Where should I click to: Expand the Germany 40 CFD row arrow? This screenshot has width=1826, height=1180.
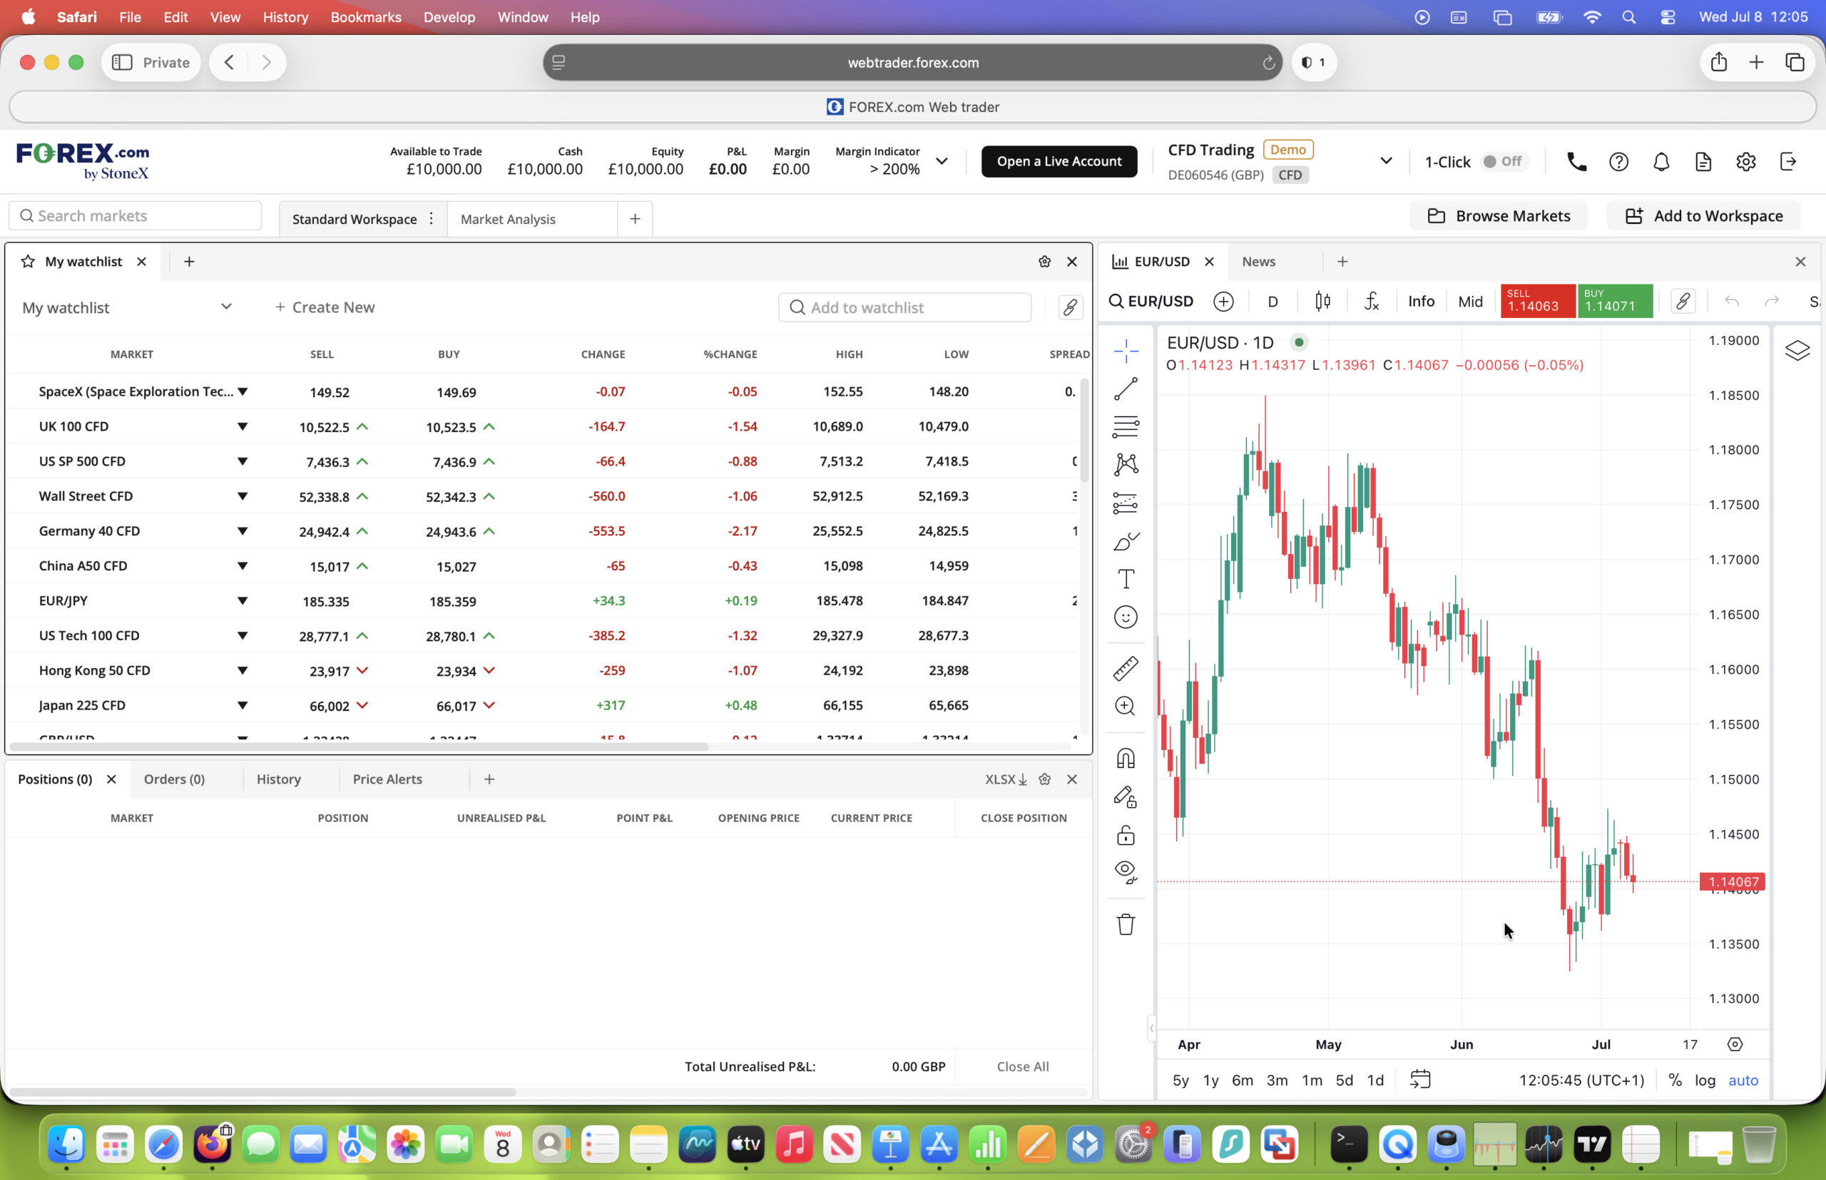tap(243, 530)
